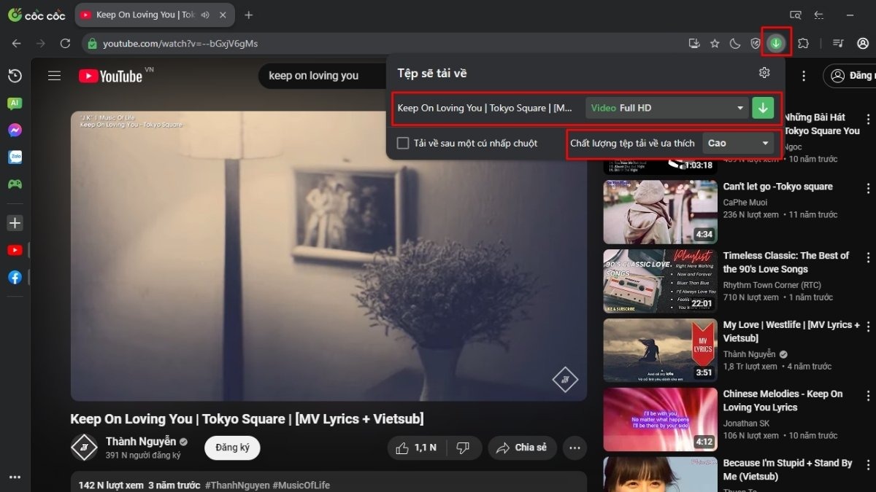This screenshot has width=876, height=492.
Task: Open the 4:12 Chinese Melodies thumbnail
Action: pos(660,420)
